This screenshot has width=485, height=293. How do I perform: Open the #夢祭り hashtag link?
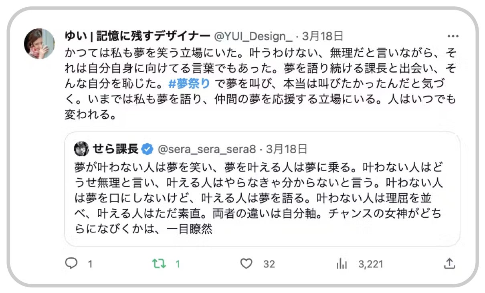(189, 83)
